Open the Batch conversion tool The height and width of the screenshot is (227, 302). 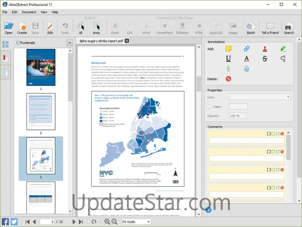251,28
